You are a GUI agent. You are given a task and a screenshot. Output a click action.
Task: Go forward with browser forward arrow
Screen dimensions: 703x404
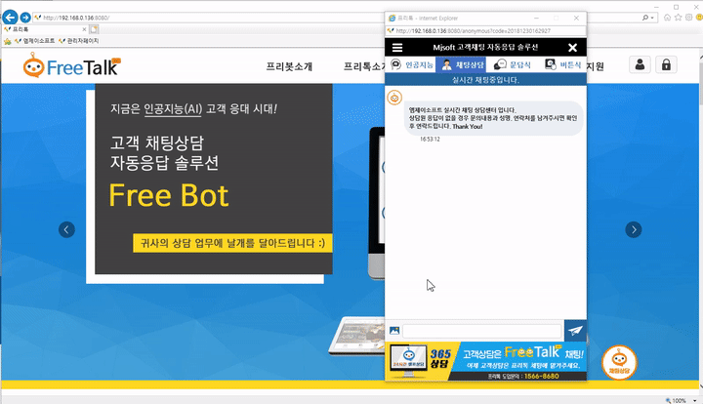pyautogui.click(x=25, y=18)
